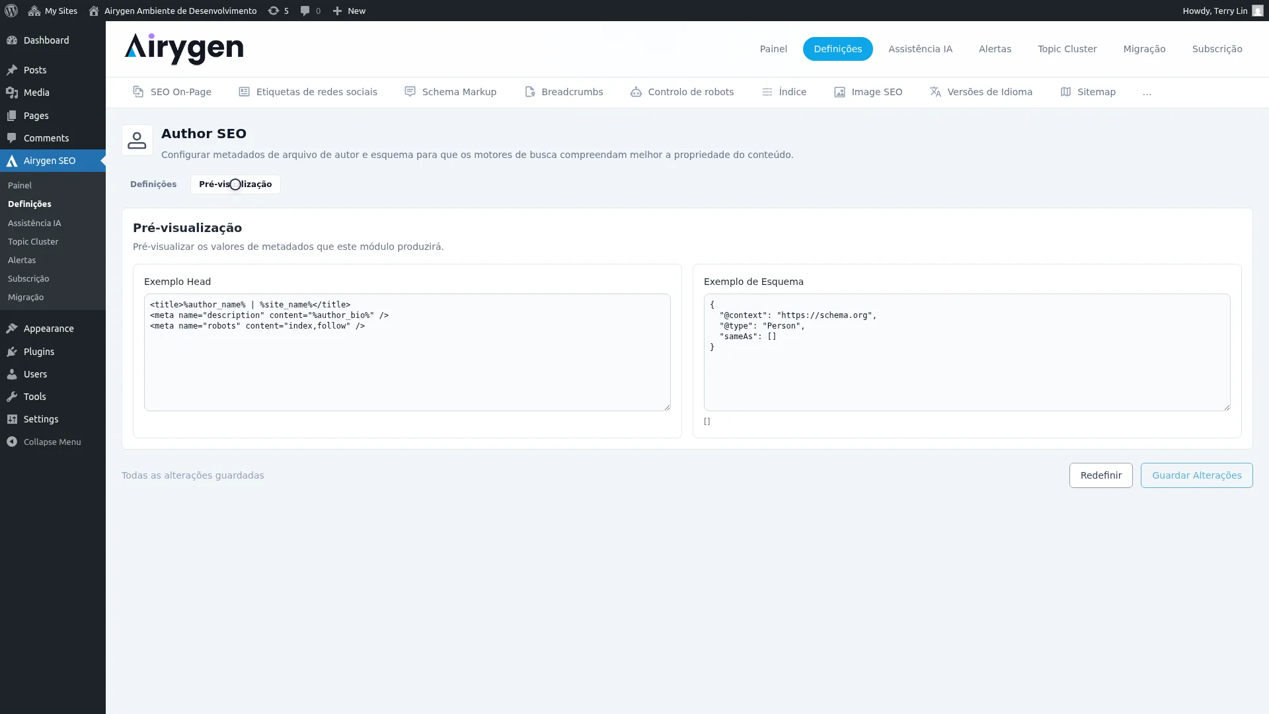Open Assistência IA in the sidebar submenu
The width and height of the screenshot is (1269, 714).
pyautogui.click(x=34, y=223)
